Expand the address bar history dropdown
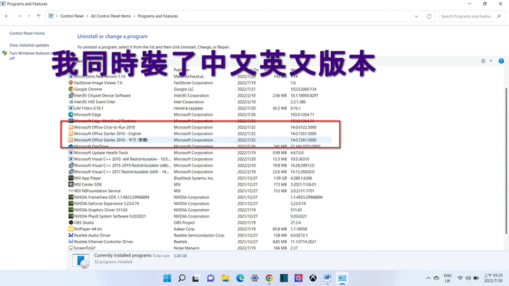The width and height of the screenshot is (509, 286). click(x=416, y=16)
